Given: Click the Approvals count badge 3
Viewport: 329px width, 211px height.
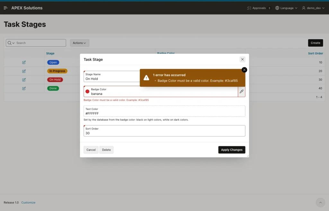Looking at the screenshot, I should (269, 8).
